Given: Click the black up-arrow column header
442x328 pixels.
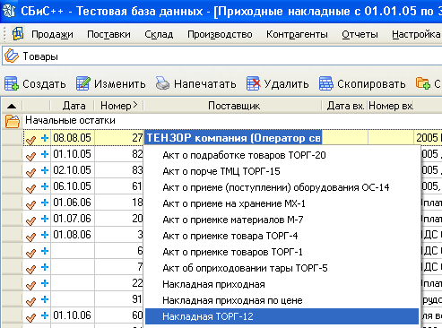Looking at the screenshot, I should point(12,106).
